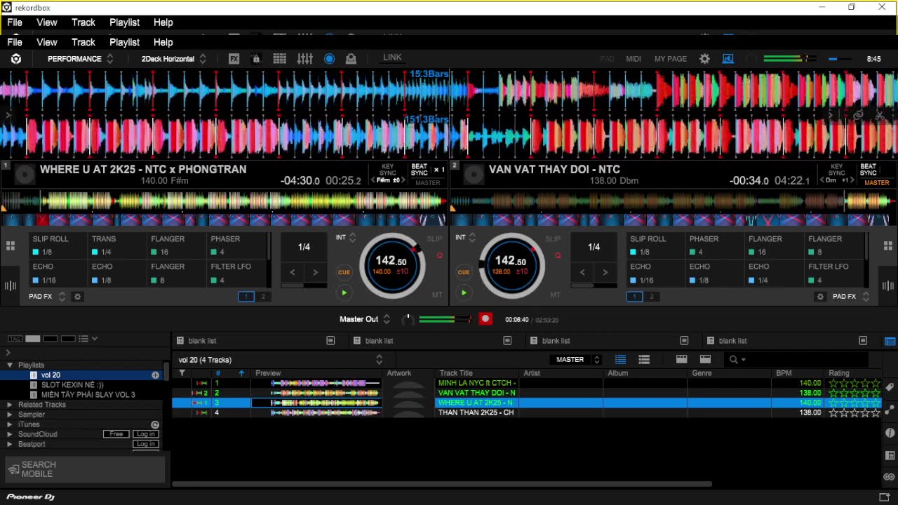Click the Beatport Log in button
The height and width of the screenshot is (505, 898).
pos(146,444)
